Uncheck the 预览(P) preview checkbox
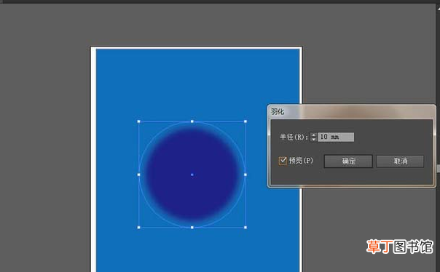 [283, 161]
